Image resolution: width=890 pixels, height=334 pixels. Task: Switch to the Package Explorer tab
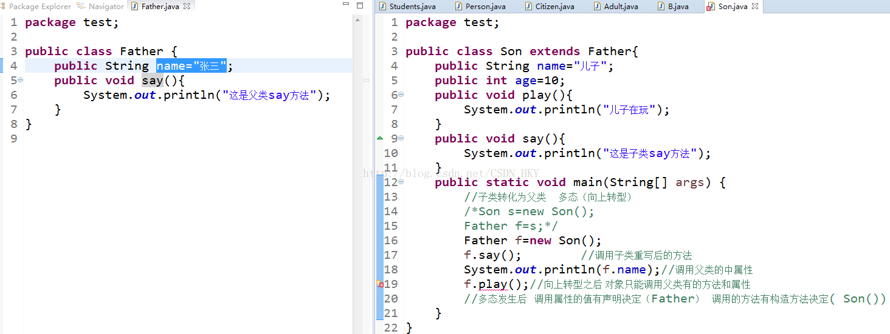pyautogui.click(x=40, y=7)
